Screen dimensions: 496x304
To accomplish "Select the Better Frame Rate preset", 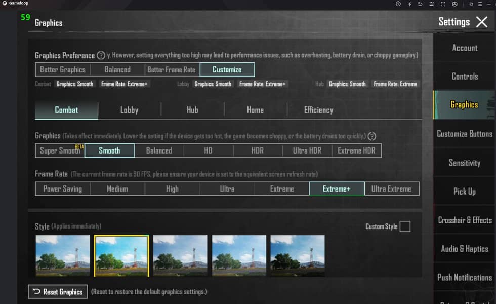I will click(171, 69).
